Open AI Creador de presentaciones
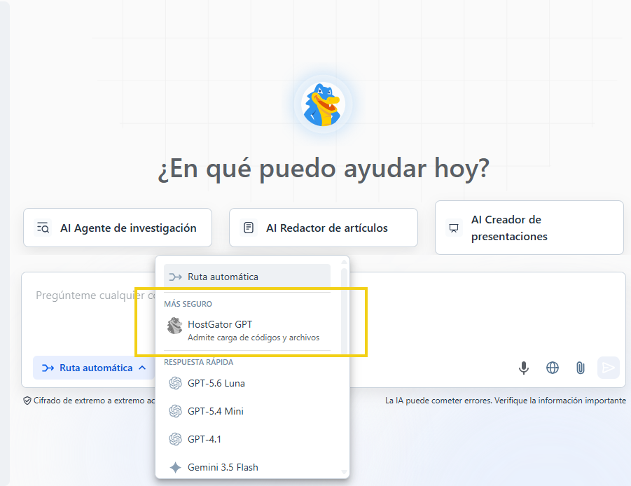Screen dimensions: 631x486 pyautogui.click(x=529, y=228)
